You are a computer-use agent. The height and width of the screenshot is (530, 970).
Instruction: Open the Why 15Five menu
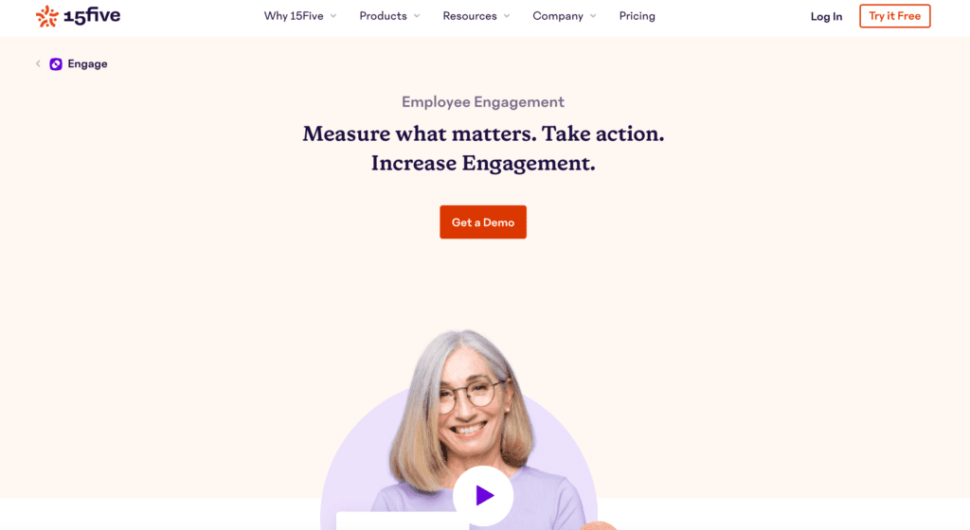tap(294, 16)
